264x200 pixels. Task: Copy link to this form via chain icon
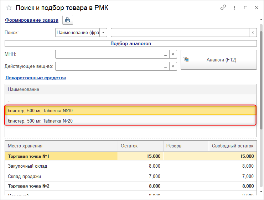(223, 7)
